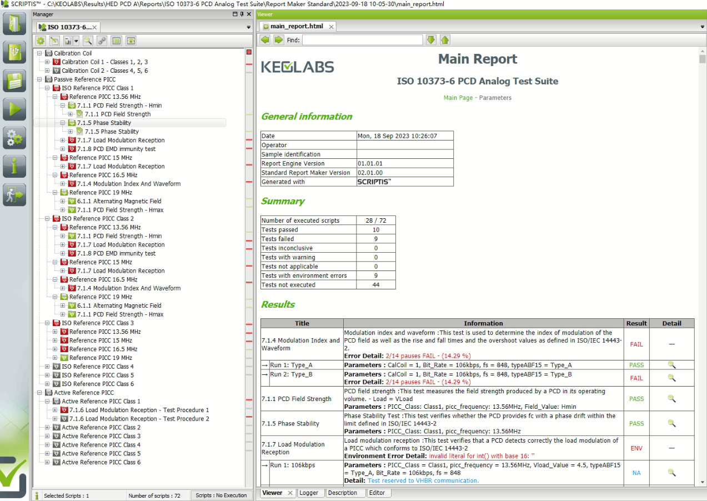Viewport: 707px width, 501px height.
Task: Click the green play Run button in sidebar
Action: click(x=14, y=109)
